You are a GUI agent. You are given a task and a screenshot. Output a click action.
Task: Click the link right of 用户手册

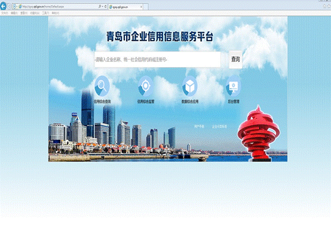click(x=219, y=127)
